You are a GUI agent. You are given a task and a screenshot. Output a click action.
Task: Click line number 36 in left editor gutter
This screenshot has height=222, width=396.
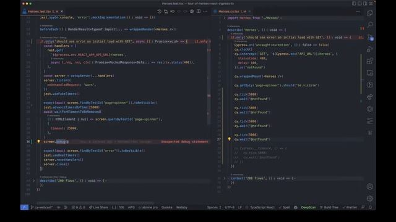click(x=28, y=142)
